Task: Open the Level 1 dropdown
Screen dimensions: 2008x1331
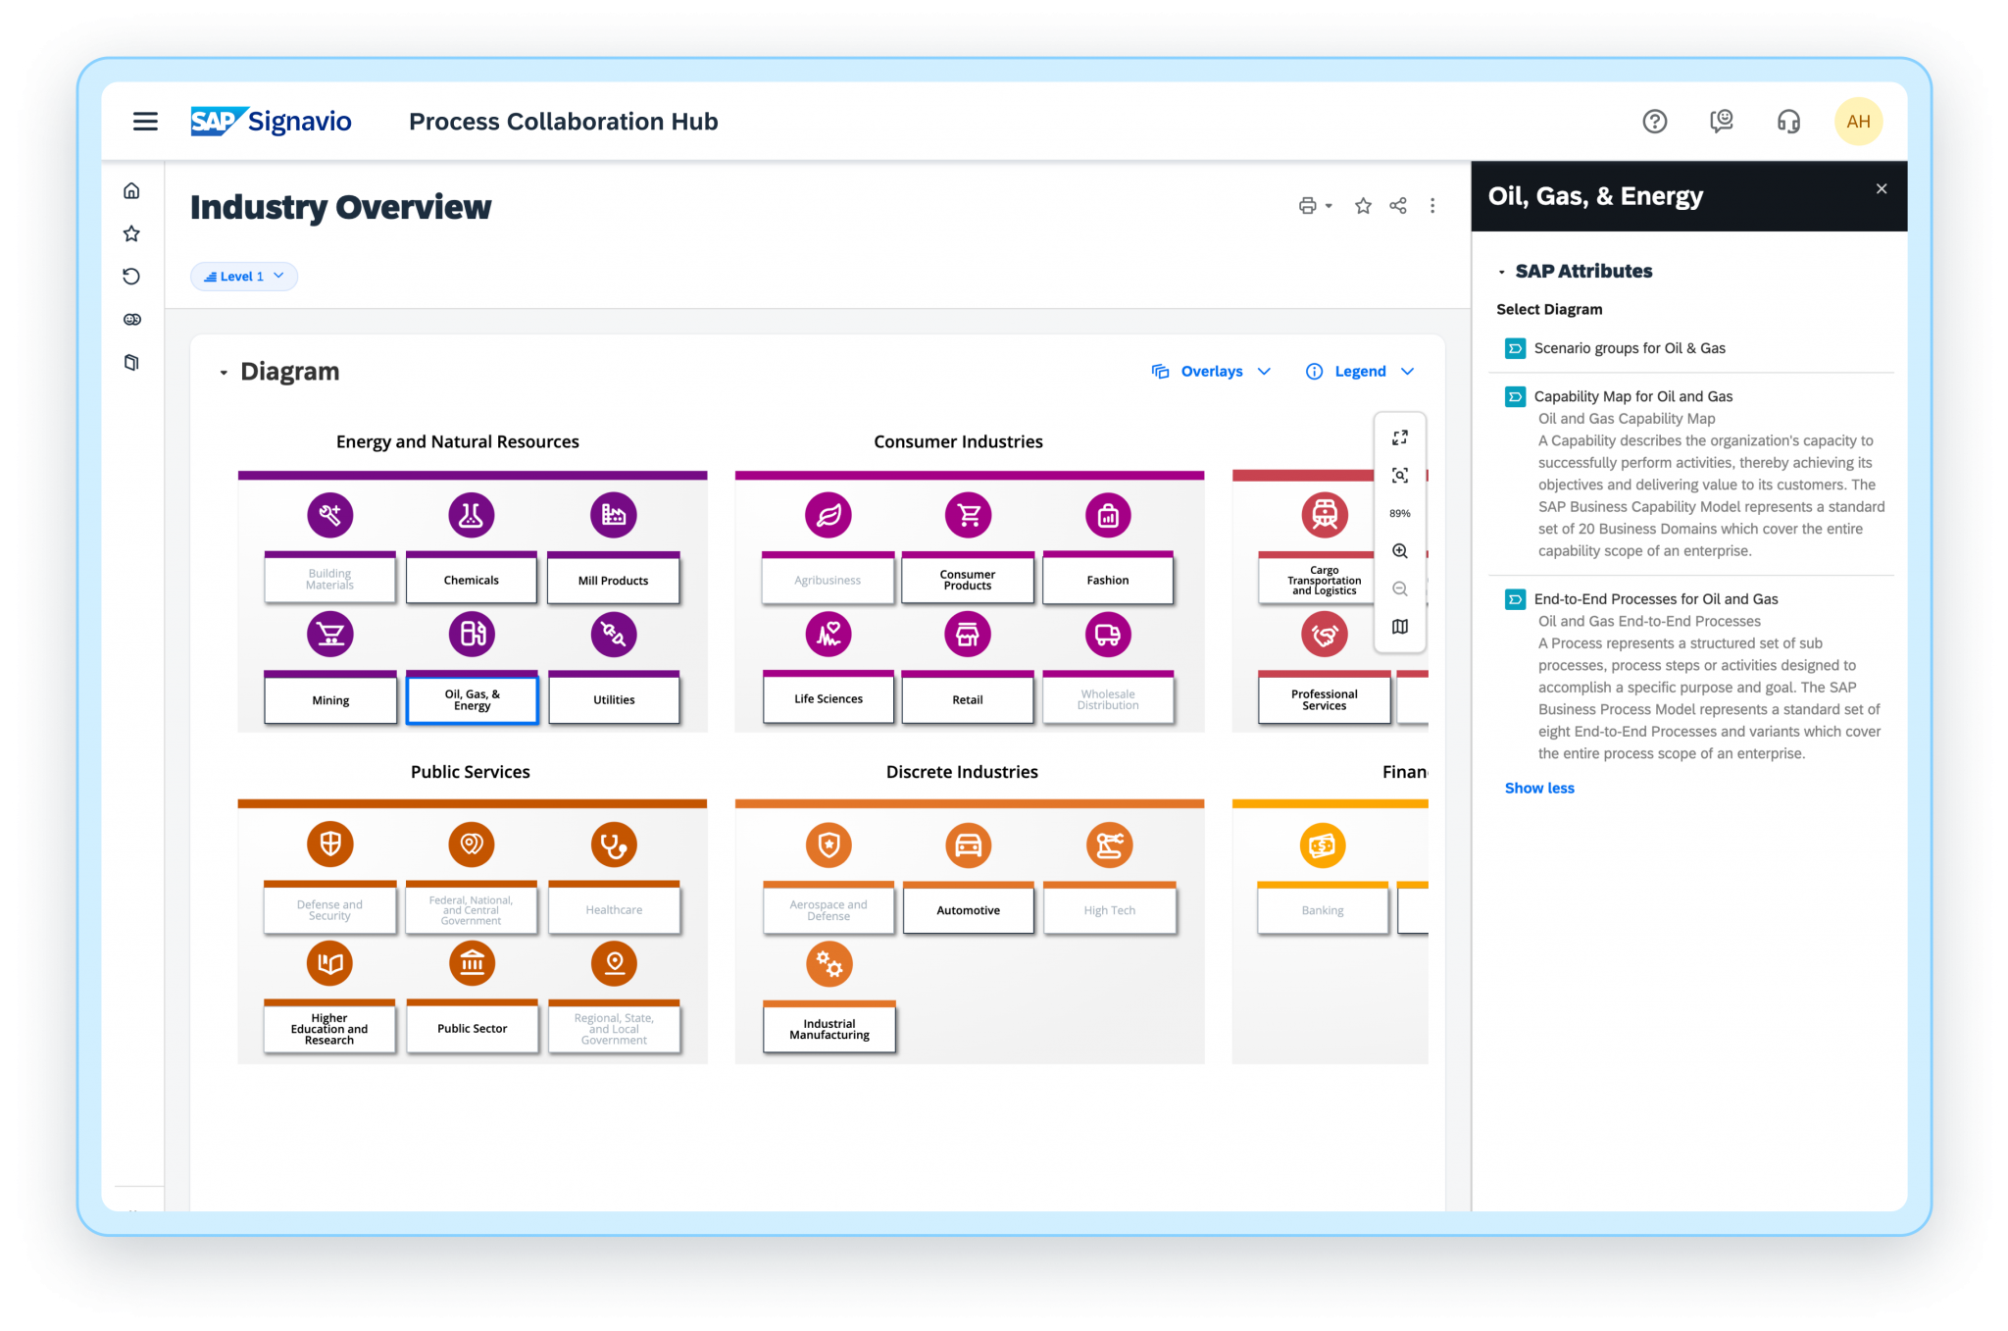Action: click(x=243, y=276)
